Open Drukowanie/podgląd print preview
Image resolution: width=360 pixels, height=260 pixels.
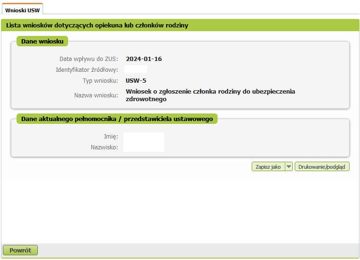pyautogui.click(x=322, y=167)
